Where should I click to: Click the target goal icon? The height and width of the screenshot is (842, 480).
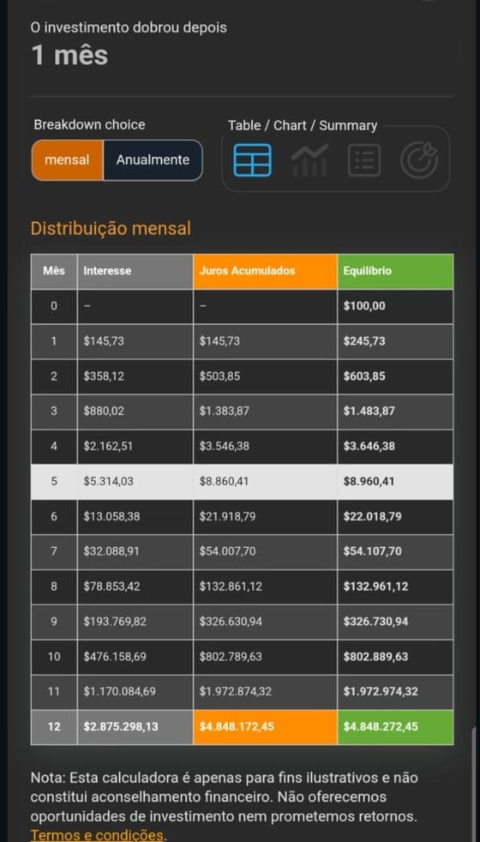click(x=419, y=160)
